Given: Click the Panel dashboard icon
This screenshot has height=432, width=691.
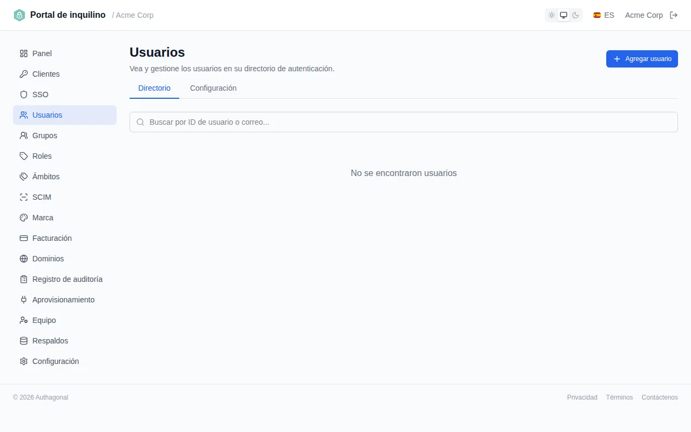Looking at the screenshot, I should pyautogui.click(x=24, y=53).
